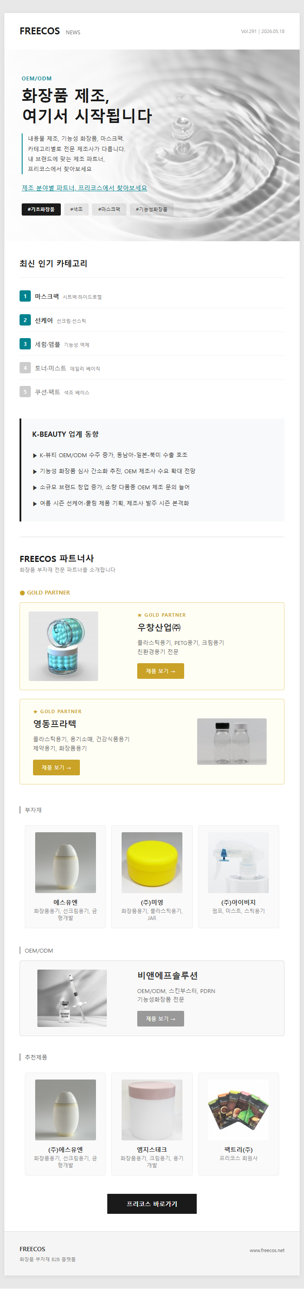Screen dimensions: 304x1289
Task: Open the 우창산업 blue jar product image
Action: pyautogui.click(x=63, y=646)
